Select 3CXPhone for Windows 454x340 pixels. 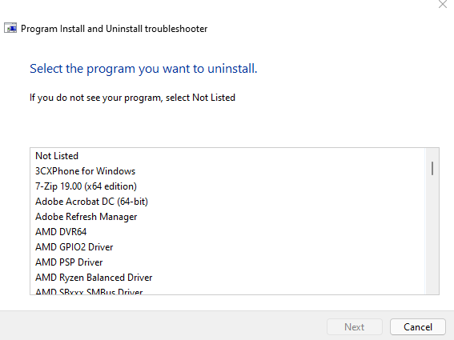tap(227, 171)
